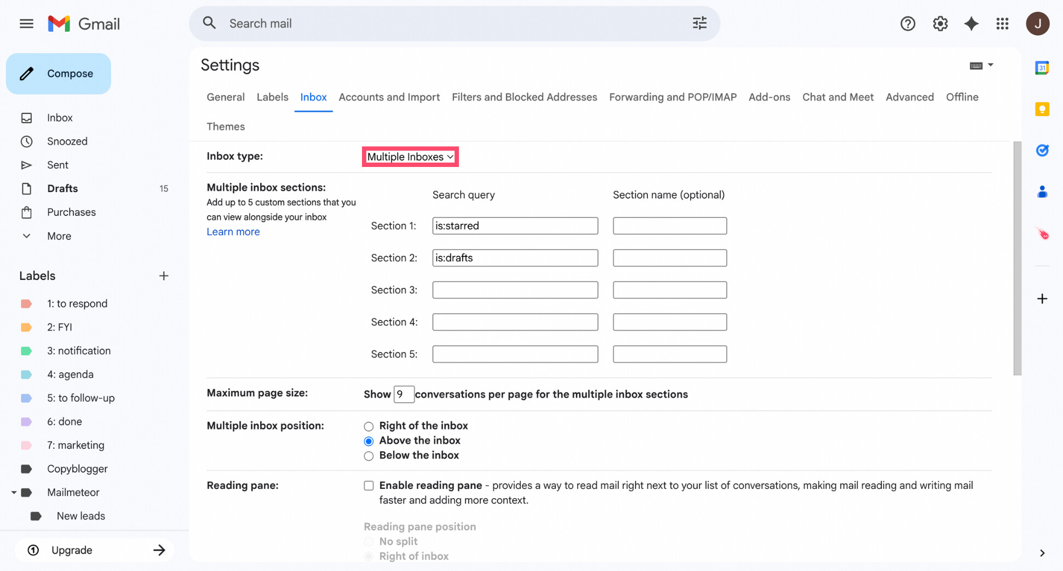Viewport: 1063px width, 571px height.
Task: Open the Forwarding and POP/IMAP settings tab
Action: (673, 97)
